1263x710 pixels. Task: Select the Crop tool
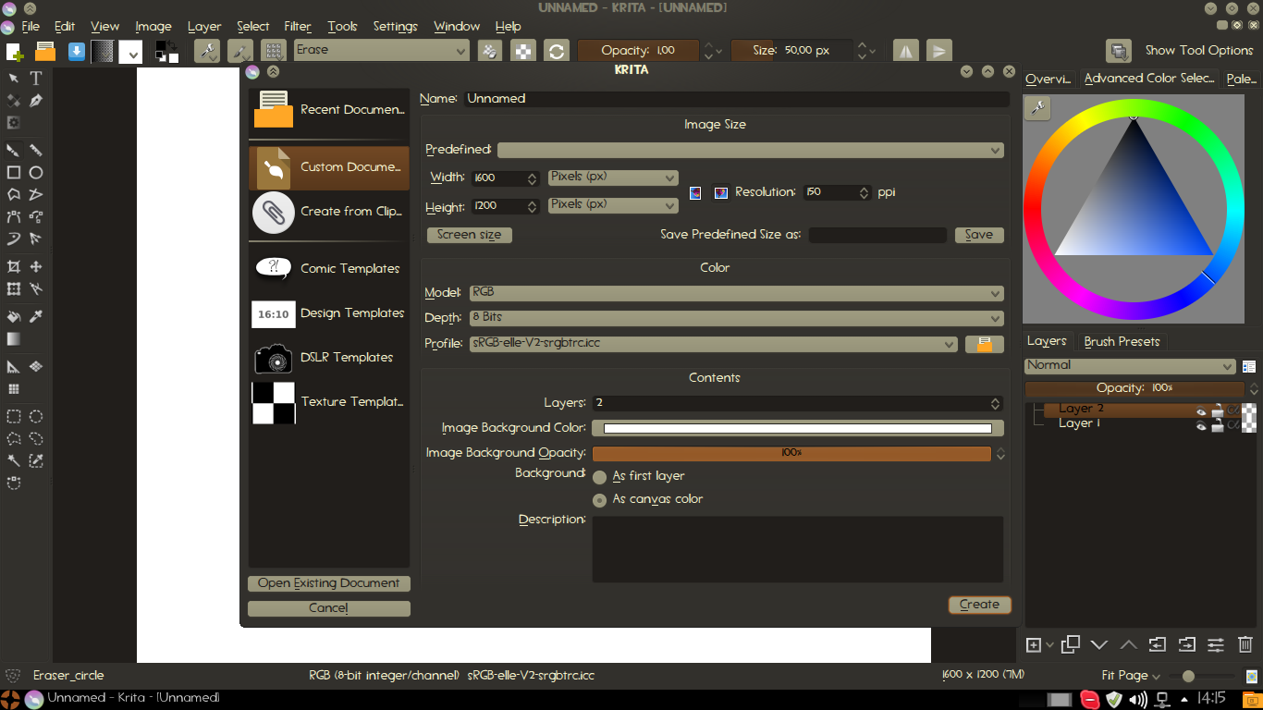point(14,266)
